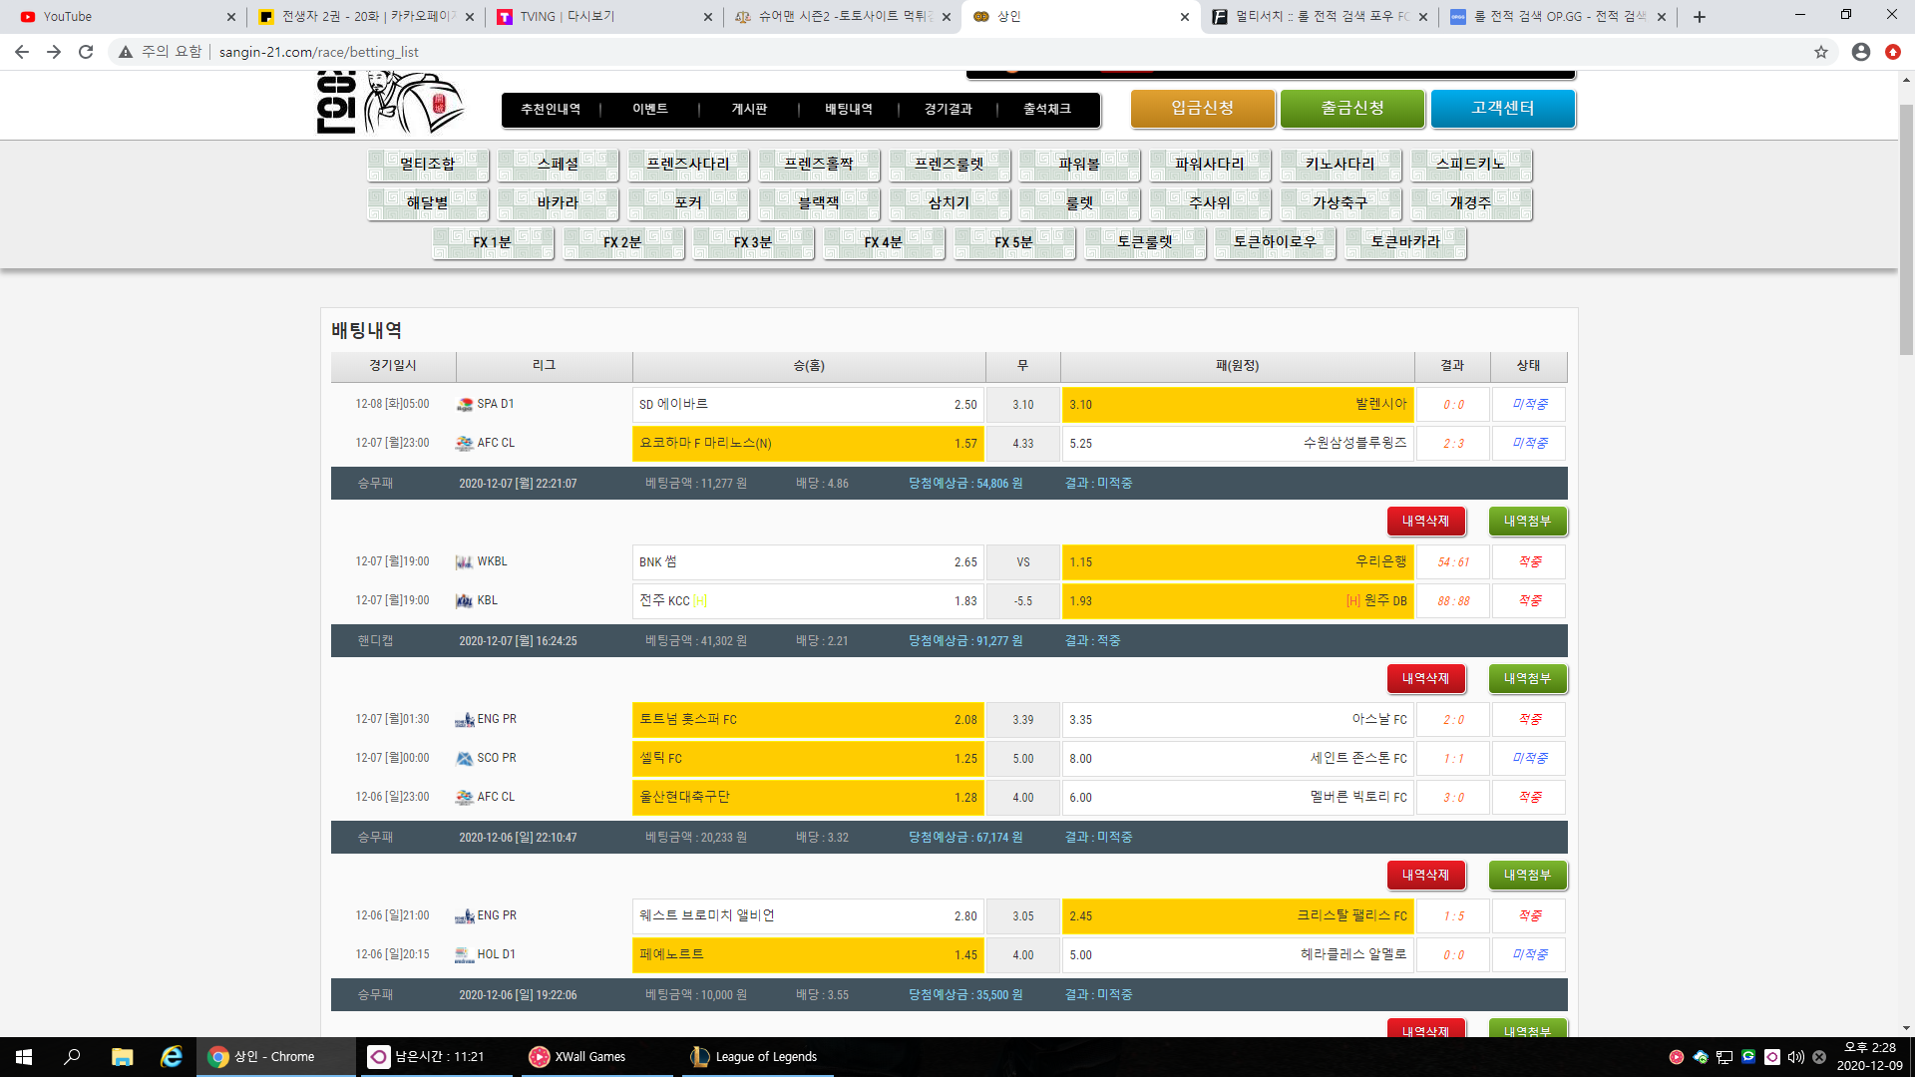Image resolution: width=1915 pixels, height=1077 pixels.
Task: Open File Explorer from the taskbar
Action: click(122, 1056)
